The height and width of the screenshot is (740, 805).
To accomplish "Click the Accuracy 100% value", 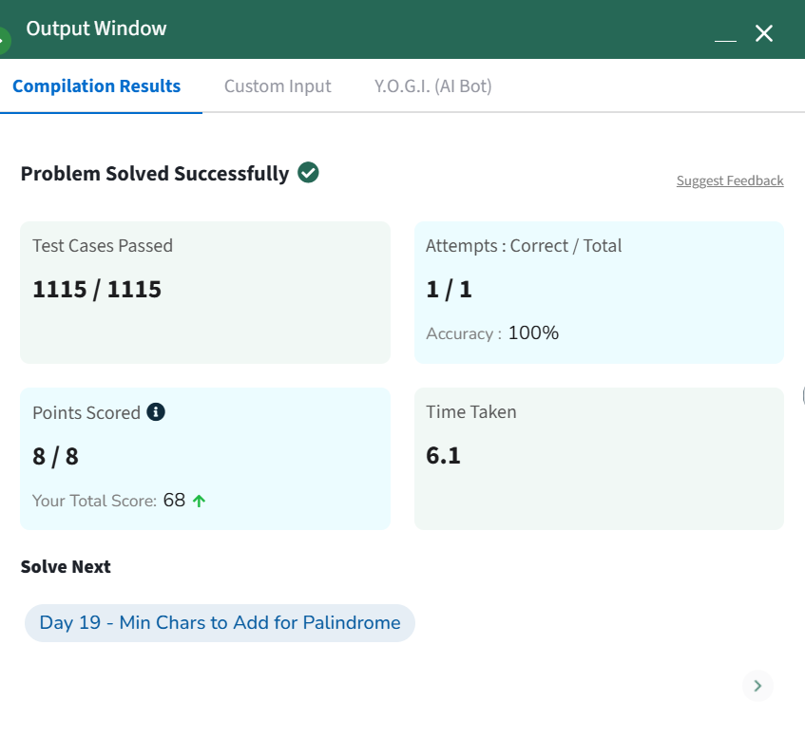I will 533,333.
